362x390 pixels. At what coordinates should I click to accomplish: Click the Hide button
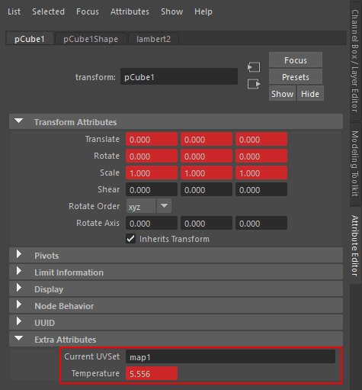[310, 94]
